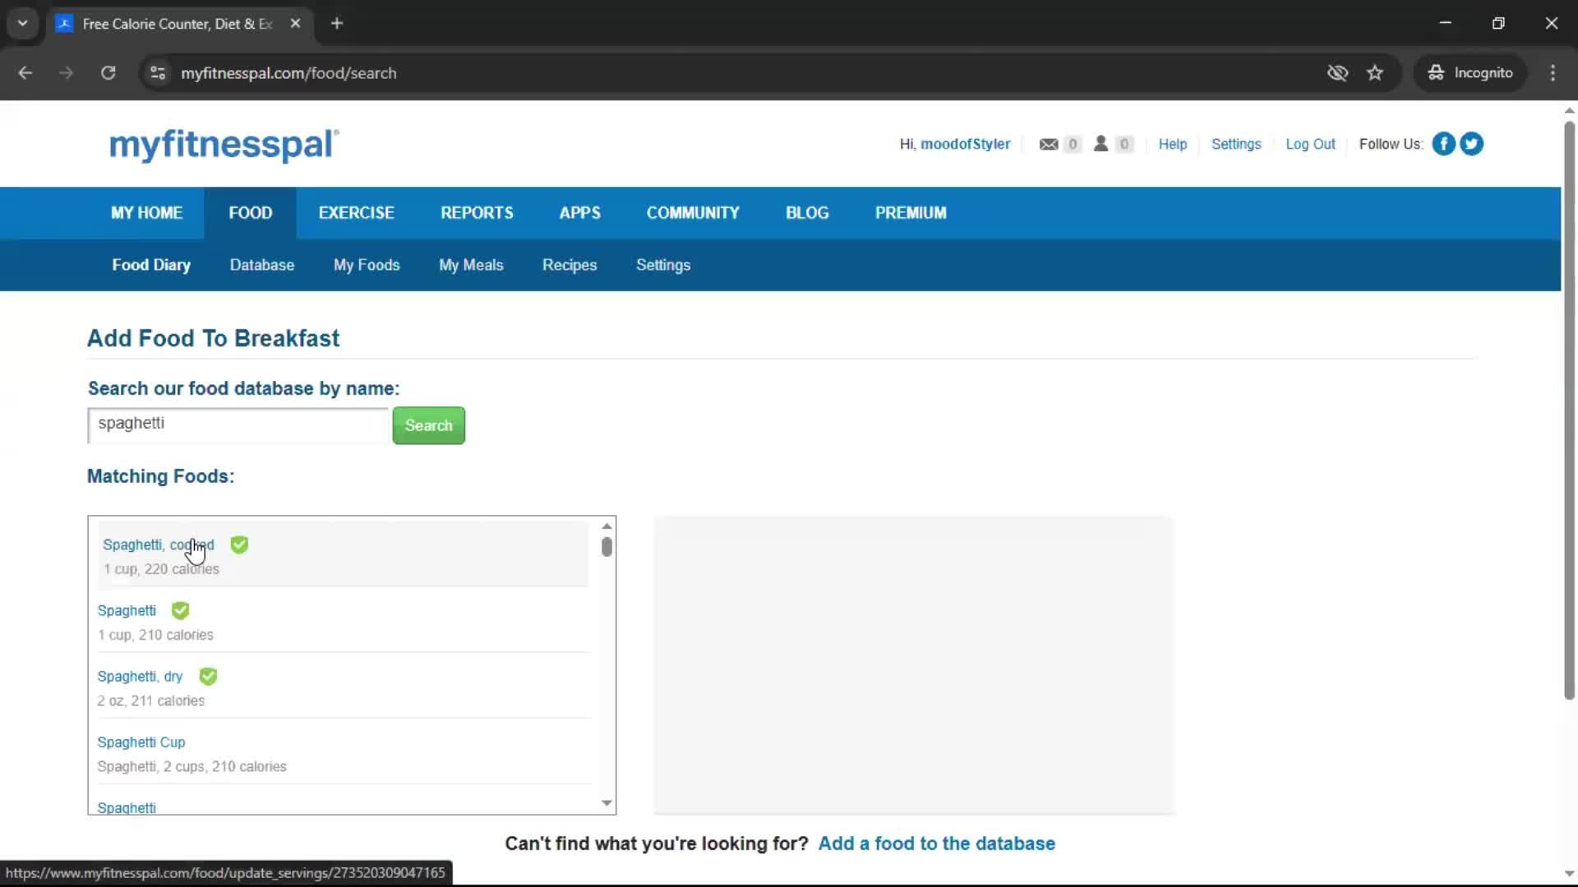
Task: Go to My Foods submenu
Action: click(367, 265)
